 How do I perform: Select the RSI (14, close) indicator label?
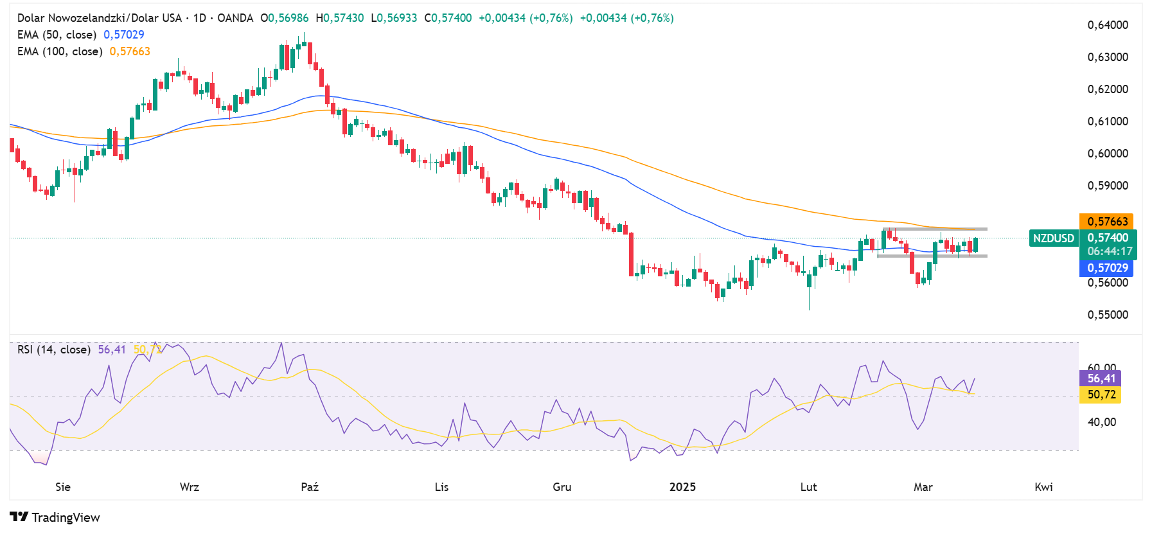click(54, 350)
